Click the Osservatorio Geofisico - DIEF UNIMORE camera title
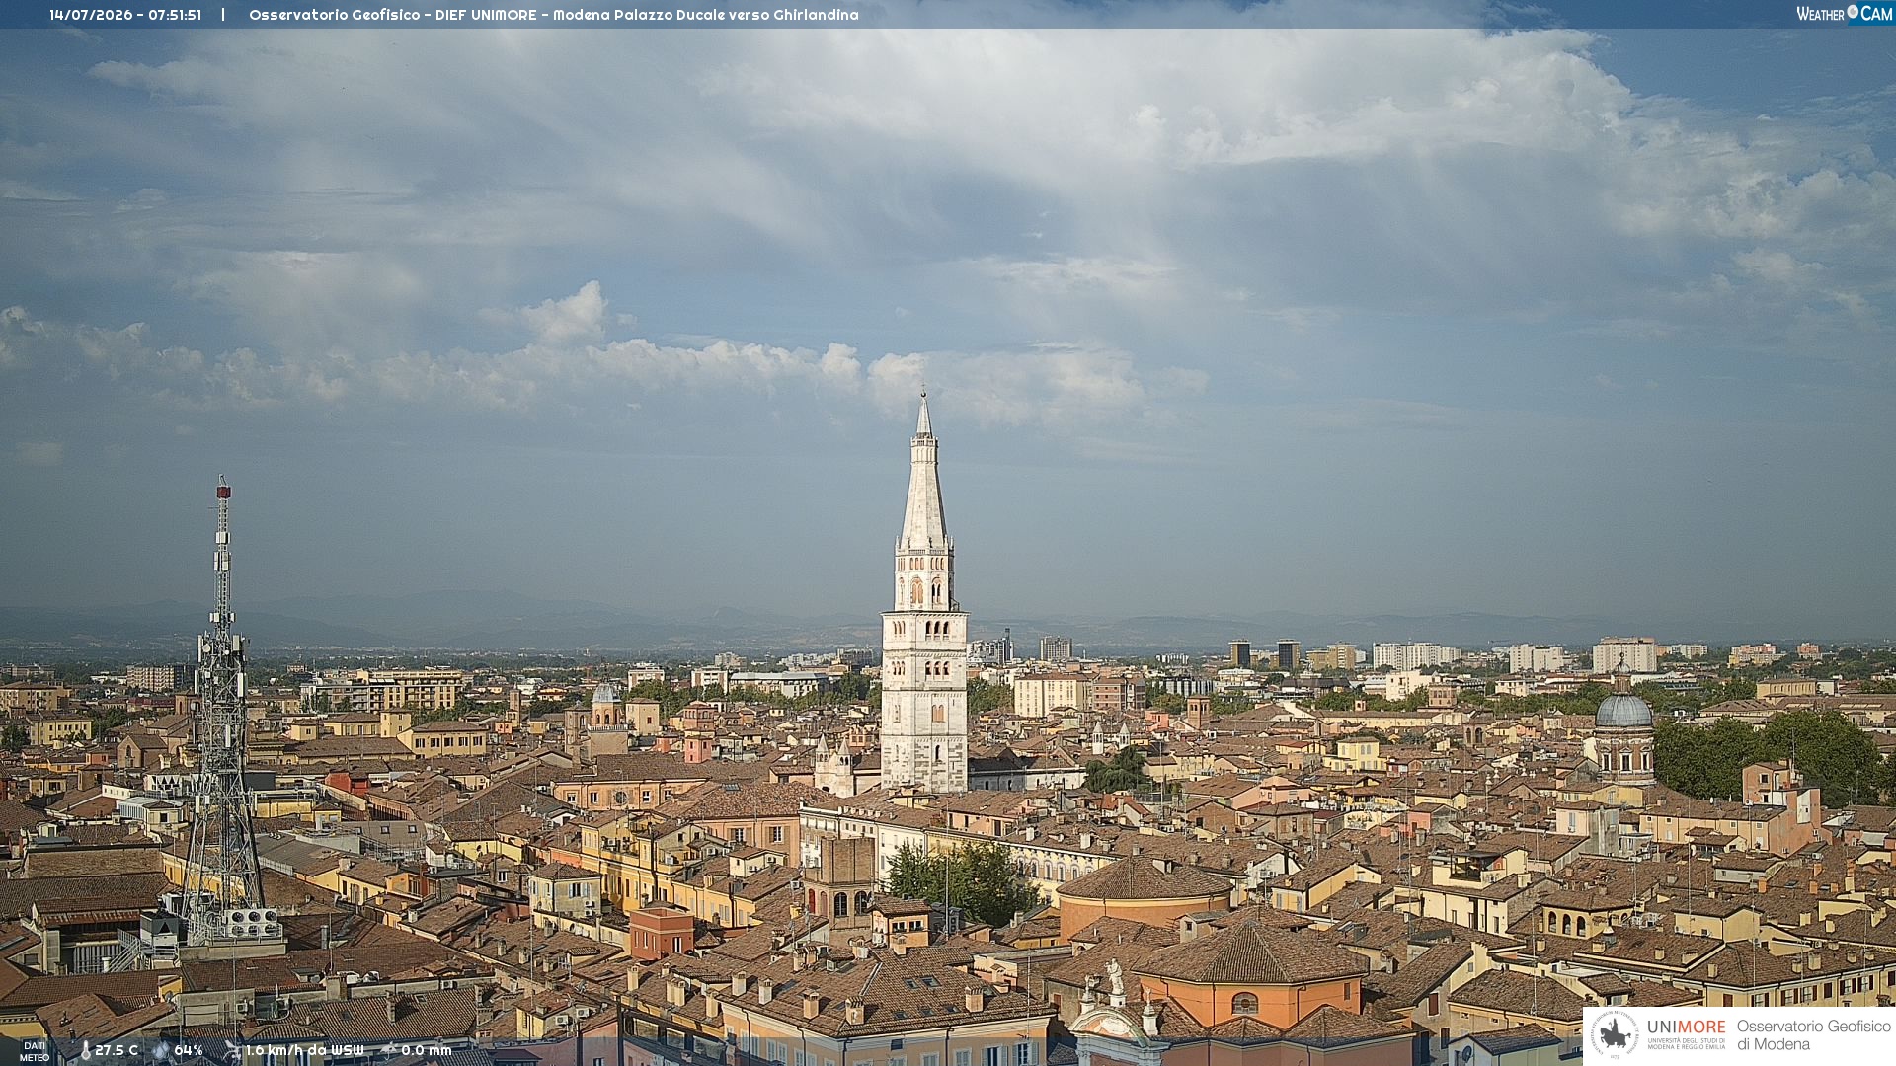Screen dimensions: 1896x1066 (553, 15)
